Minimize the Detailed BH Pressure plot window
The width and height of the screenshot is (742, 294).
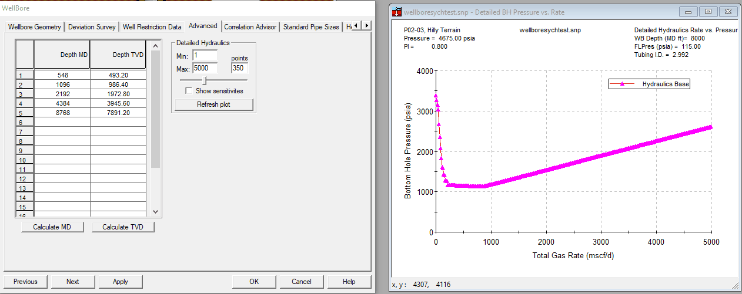pyautogui.click(x=690, y=11)
